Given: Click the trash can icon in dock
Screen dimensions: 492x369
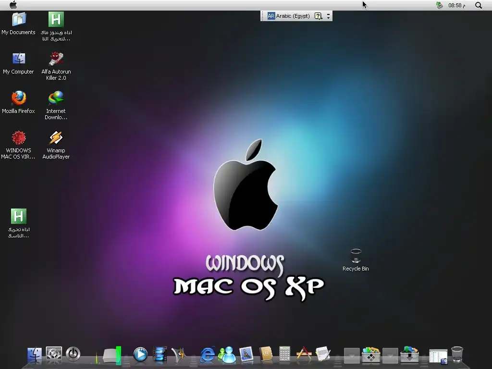Looking at the screenshot, I should (x=457, y=355).
